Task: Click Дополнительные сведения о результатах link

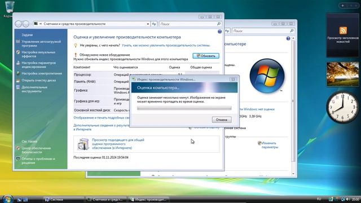Action: click(x=102, y=127)
